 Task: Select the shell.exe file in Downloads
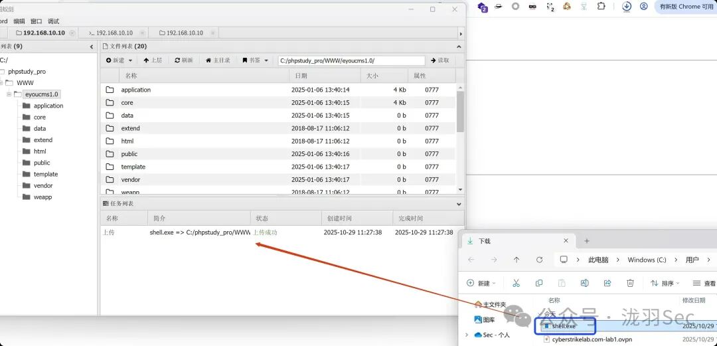coord(564,326)
